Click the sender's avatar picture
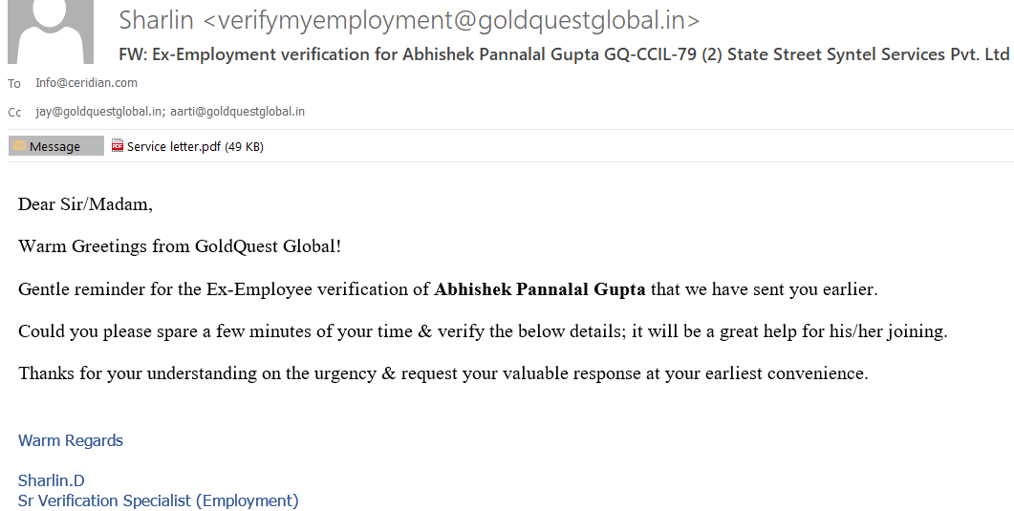The image size is (1014, 511). 50,32
